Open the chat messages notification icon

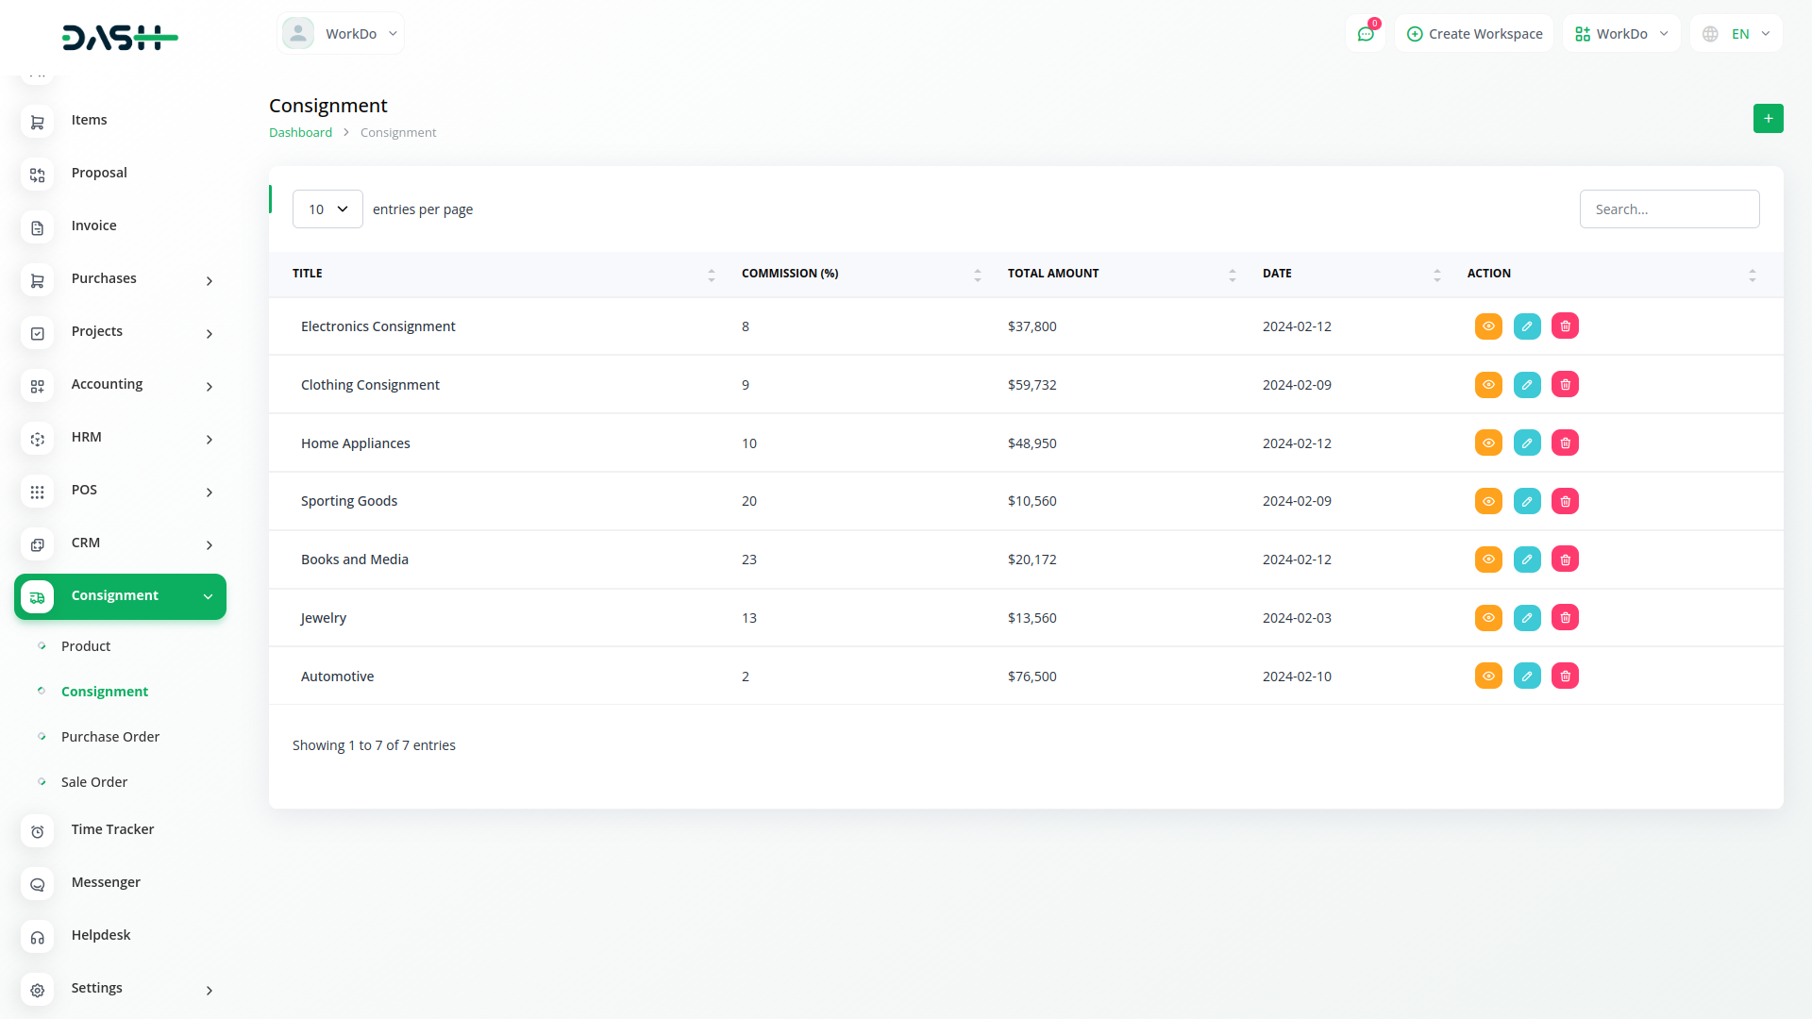[1365, 34]
